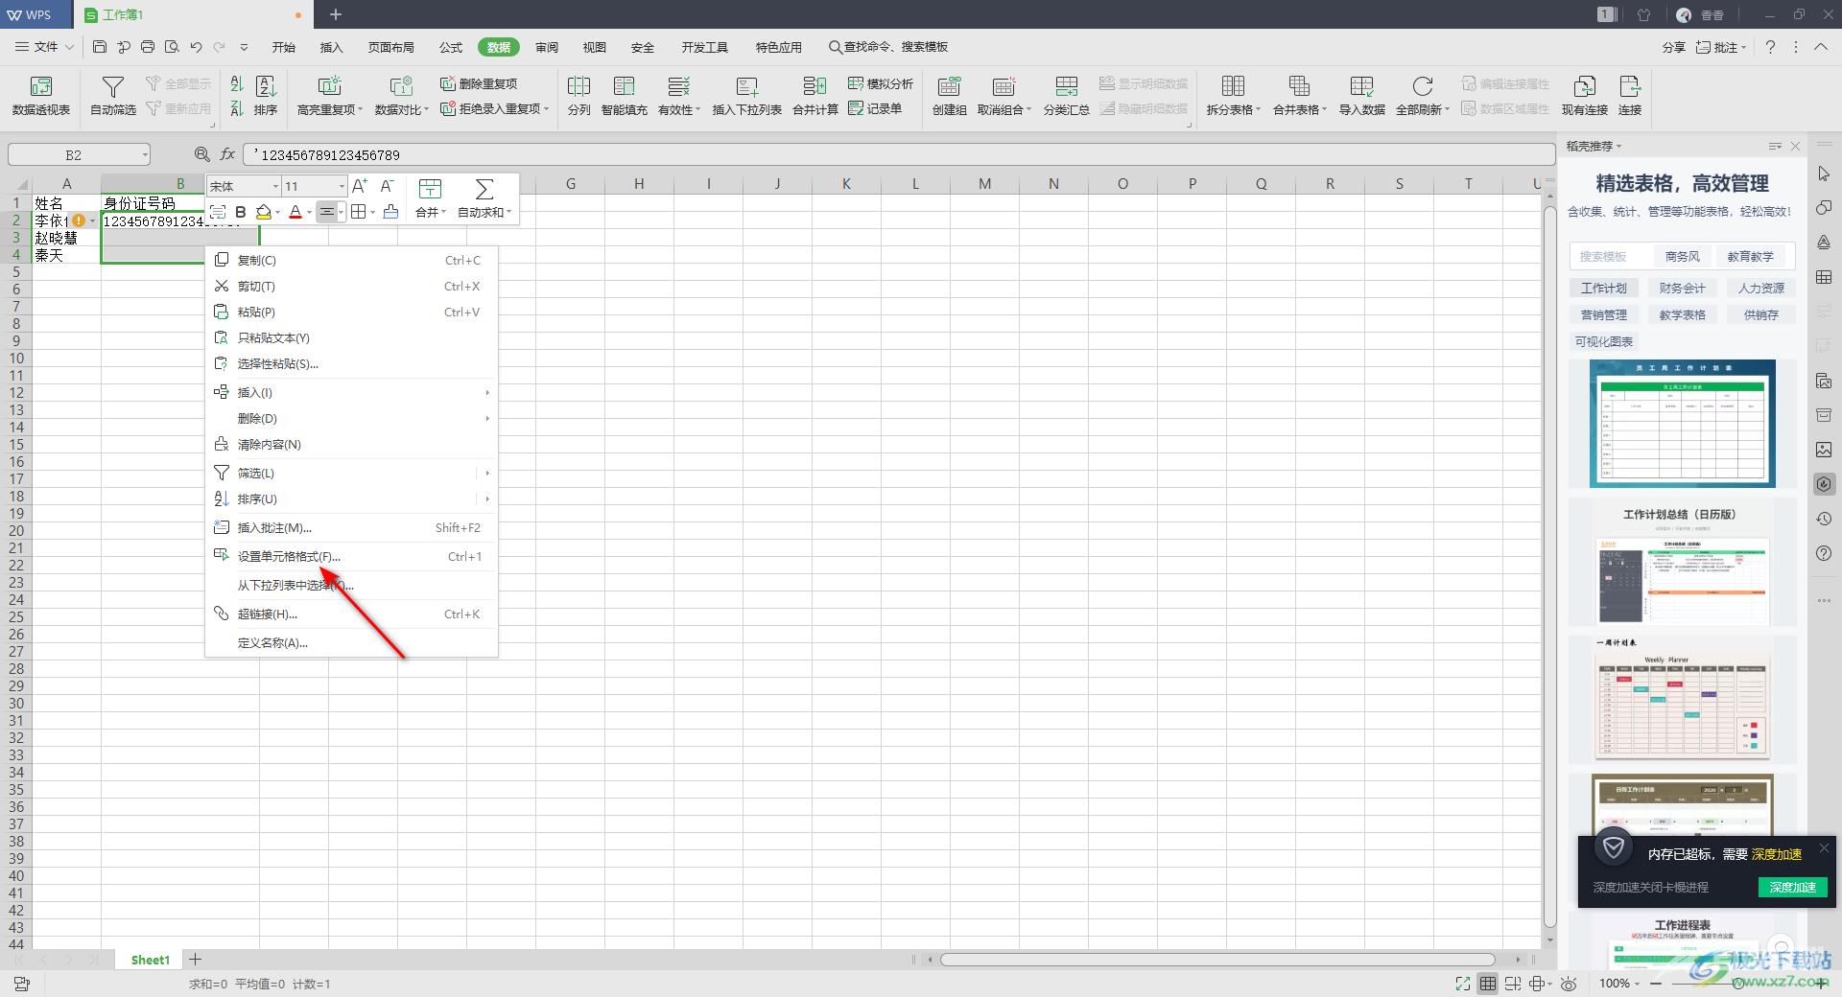Viewport: 1842px width, 997px height.
Task: Click 插入下拉列表 icon
Action: click(746, 86)
